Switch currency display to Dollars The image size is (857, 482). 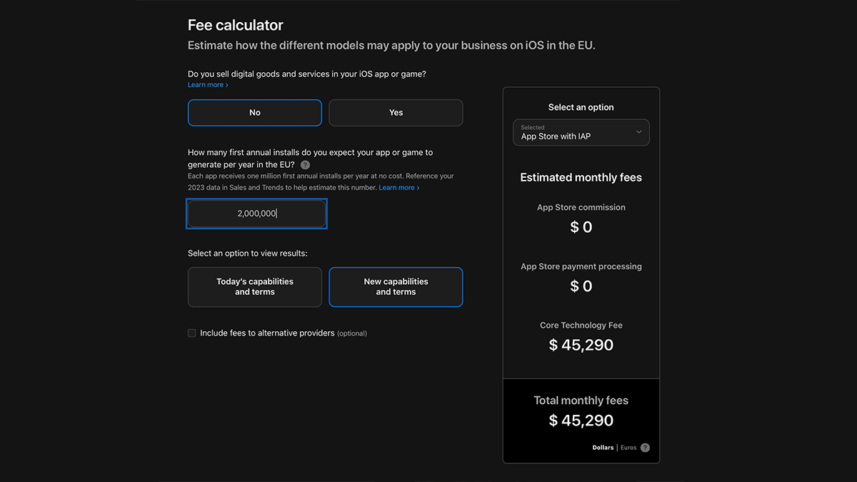pos(603,448)
